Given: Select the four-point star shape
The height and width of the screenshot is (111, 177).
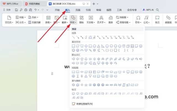Looking at the screenshot, I should (82, 85).
